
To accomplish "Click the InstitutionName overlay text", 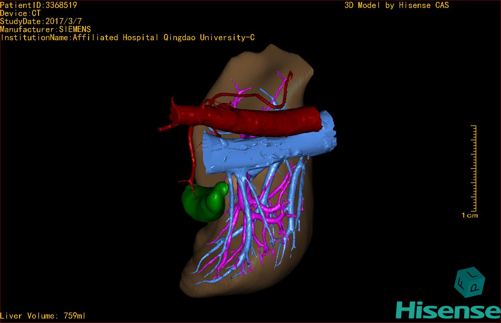I will (127, 38).
